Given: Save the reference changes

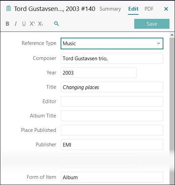Looking at the screenshot, I should pos(152,24).
